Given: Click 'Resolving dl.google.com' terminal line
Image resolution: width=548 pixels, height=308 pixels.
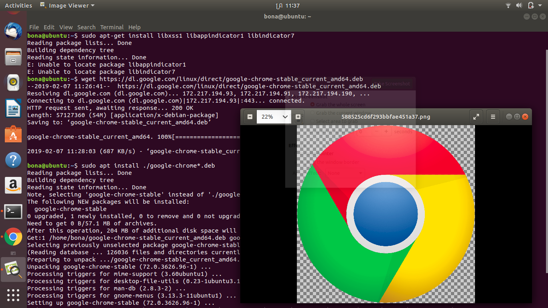Looking at the screenshot, I should (x=199, y=93).
